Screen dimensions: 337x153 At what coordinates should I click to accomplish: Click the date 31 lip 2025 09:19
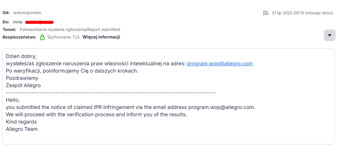287,13
